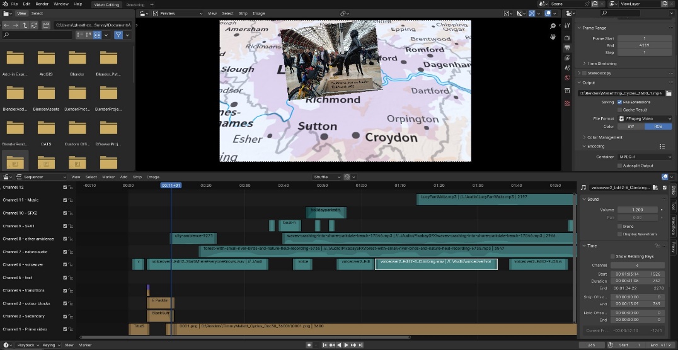Jump to the timeline start frame
This screenshot has height=350, width=678.
point(325,345)
